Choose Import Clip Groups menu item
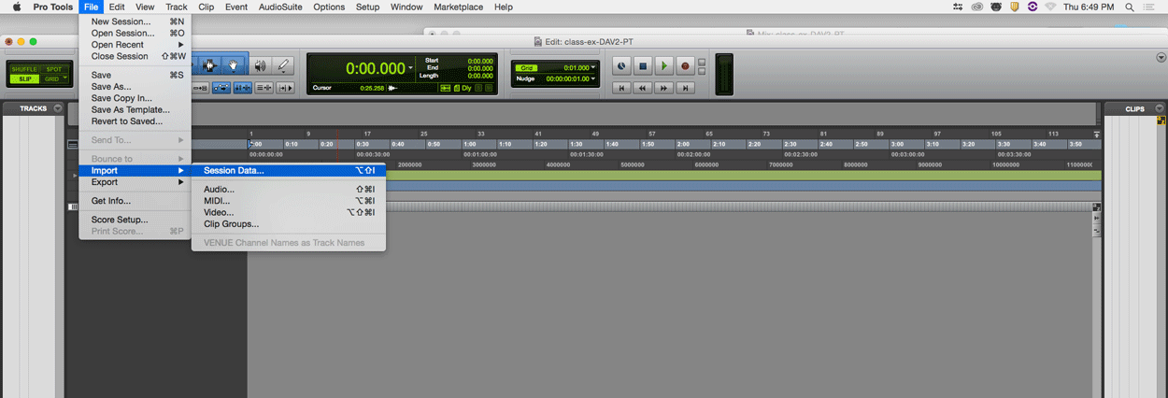The image size is (1168, 398). (289, 224)
